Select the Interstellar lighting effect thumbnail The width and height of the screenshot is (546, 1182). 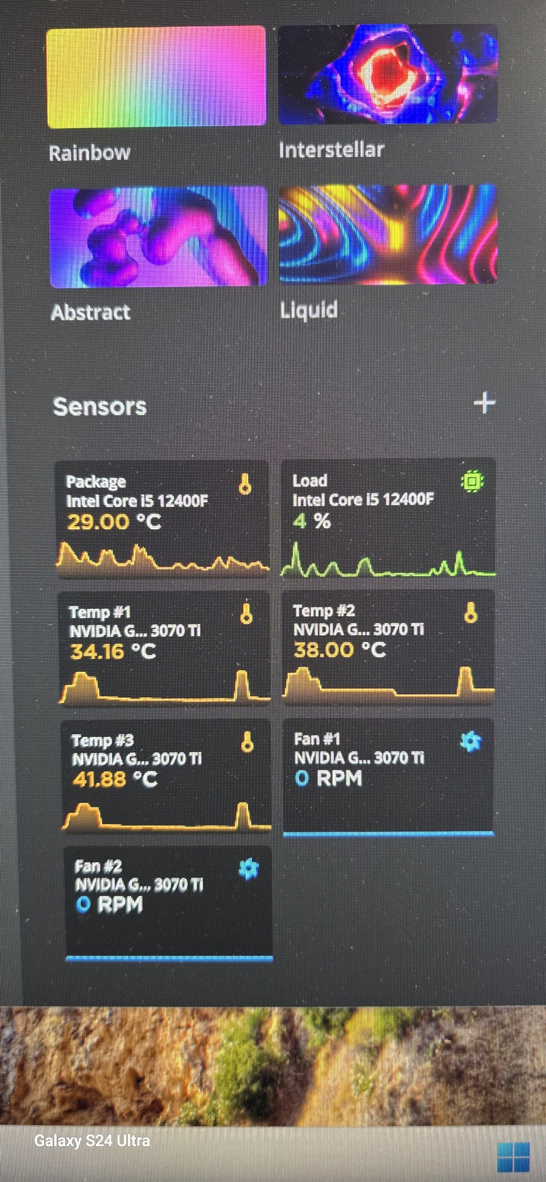point(387,74)
